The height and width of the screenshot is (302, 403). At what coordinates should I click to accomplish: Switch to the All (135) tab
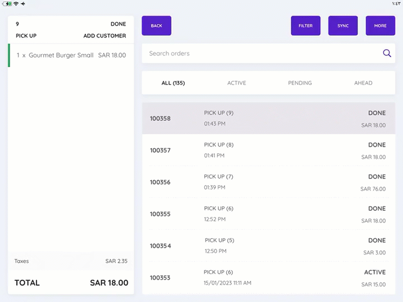(x=173, y=83)
